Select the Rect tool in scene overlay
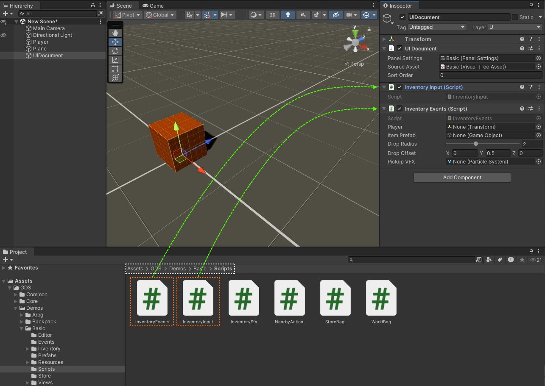The width and height of the screenshot is (545, 386). pos(115,69)
